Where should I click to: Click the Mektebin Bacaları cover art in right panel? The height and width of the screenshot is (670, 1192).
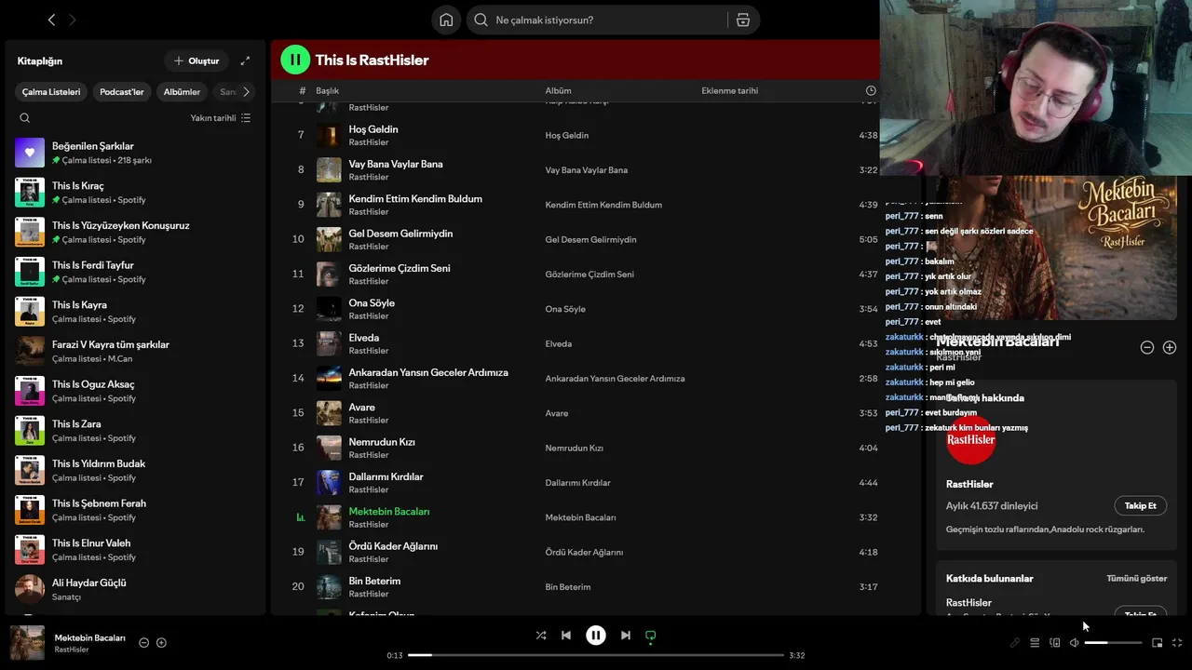1057,247
